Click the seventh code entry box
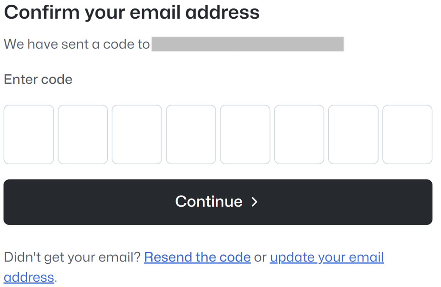The image size is (441, 287). tap(353, 134)
